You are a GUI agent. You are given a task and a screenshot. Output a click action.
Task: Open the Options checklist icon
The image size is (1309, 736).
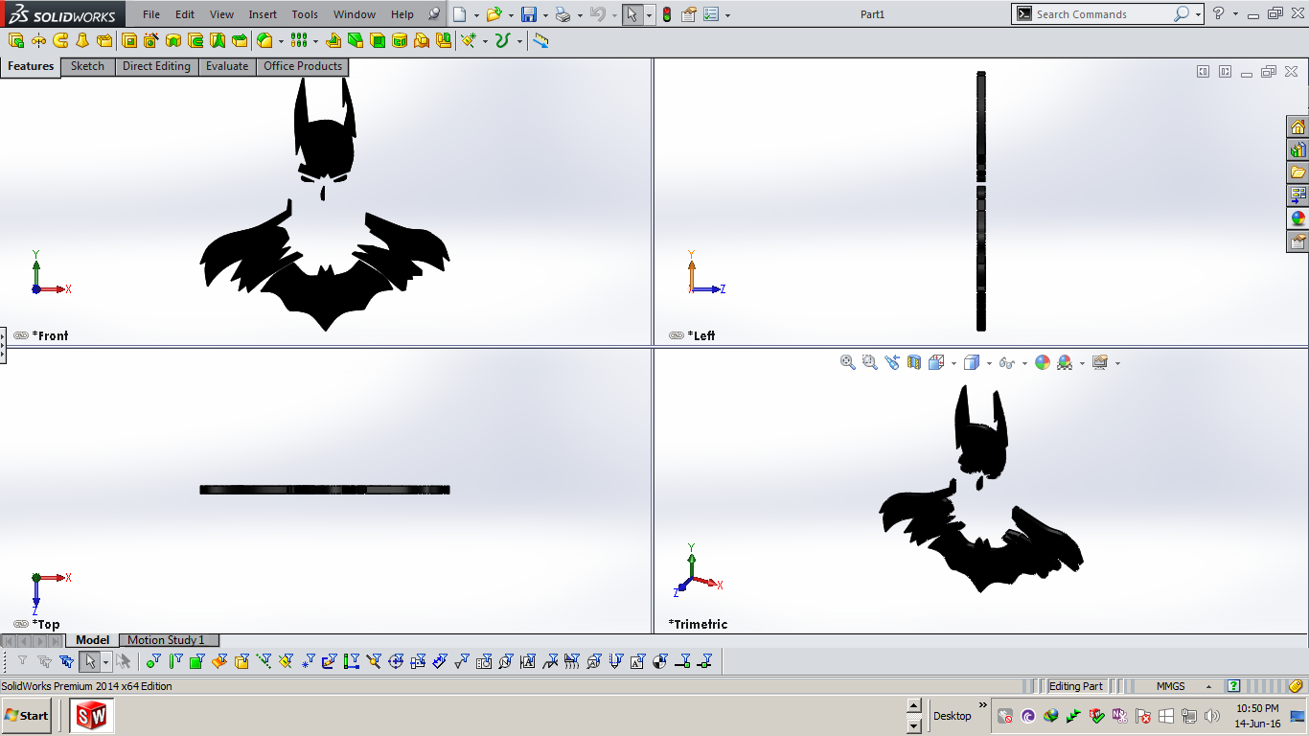[x=711, y=14]
